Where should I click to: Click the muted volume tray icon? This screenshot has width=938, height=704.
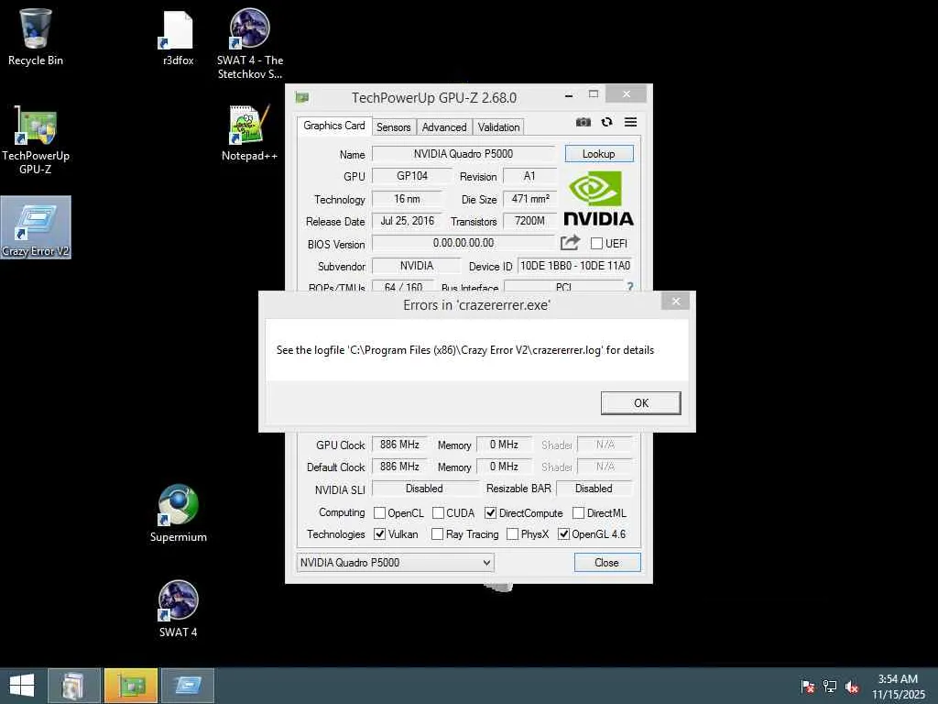(852, 686)
